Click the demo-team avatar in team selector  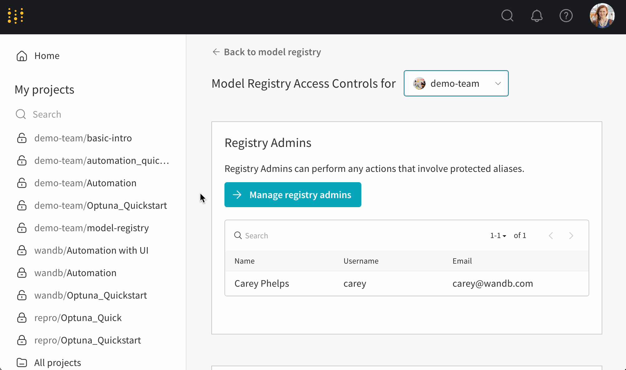[x=419, y=83]
